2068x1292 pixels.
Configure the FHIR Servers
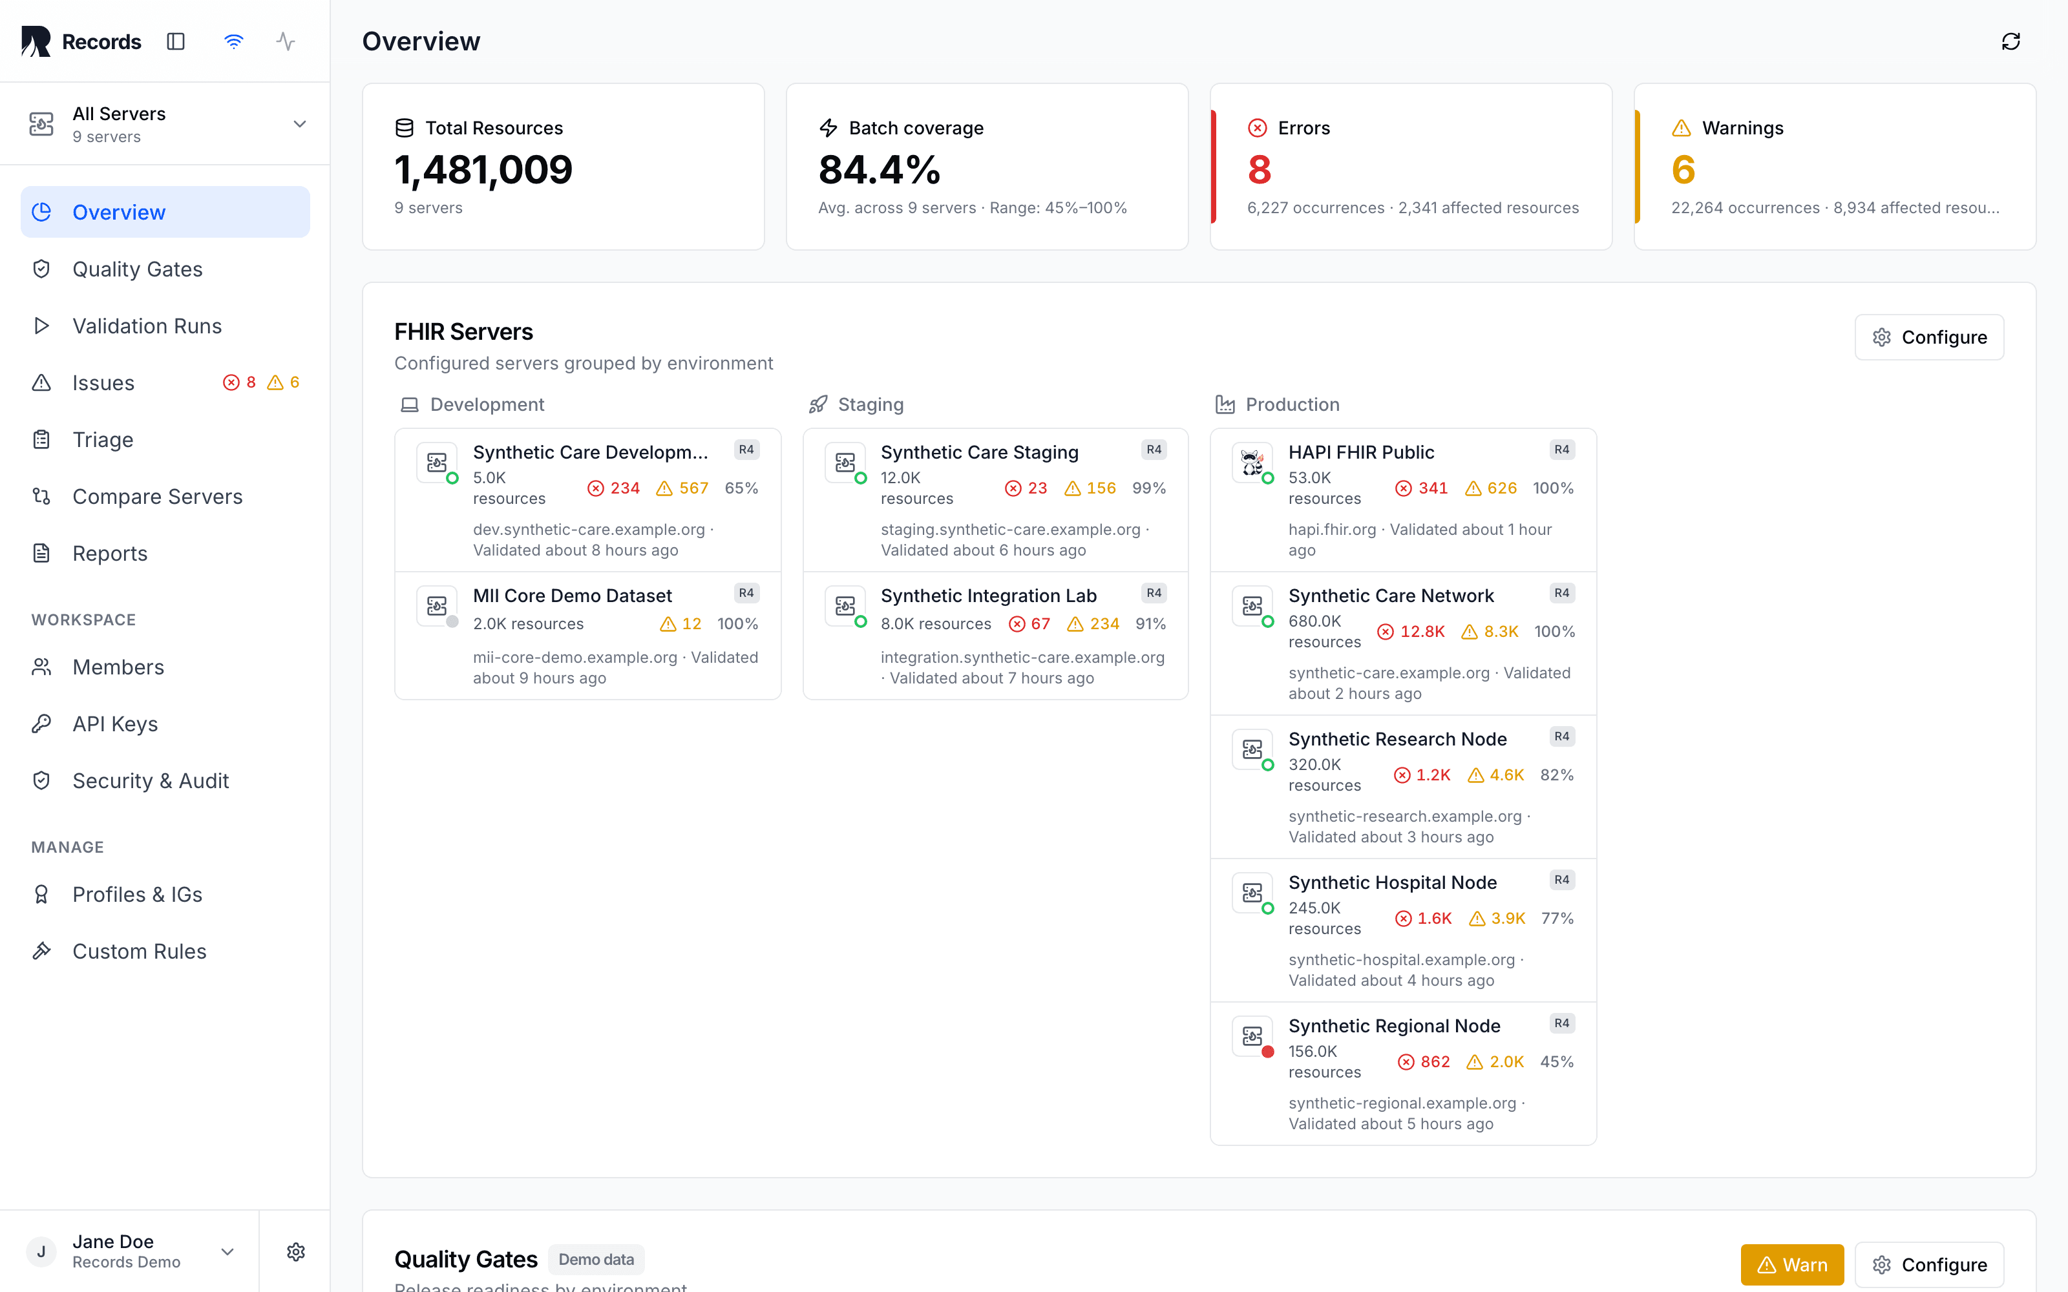(1928, 337)
